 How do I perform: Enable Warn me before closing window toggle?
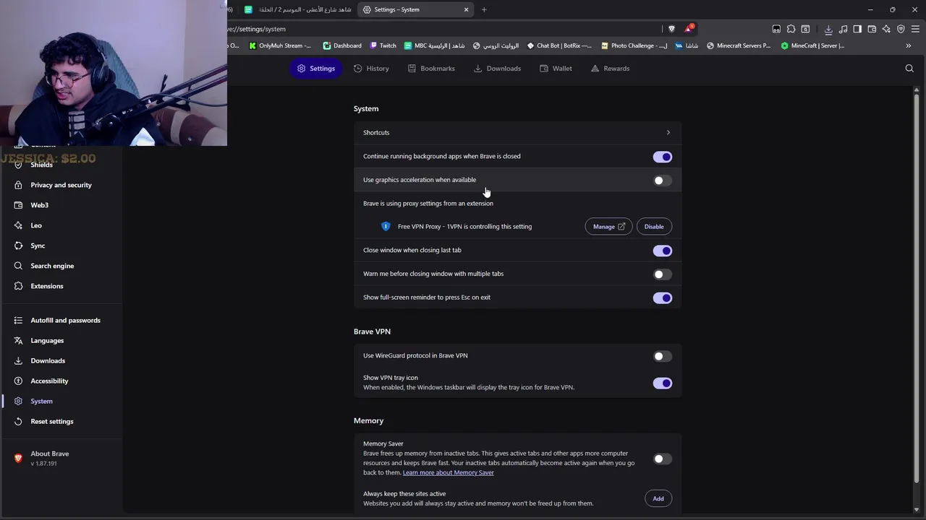[x=662, y=274]
